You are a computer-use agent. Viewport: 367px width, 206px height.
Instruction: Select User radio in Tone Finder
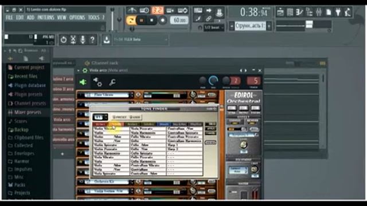pos(135,117)
